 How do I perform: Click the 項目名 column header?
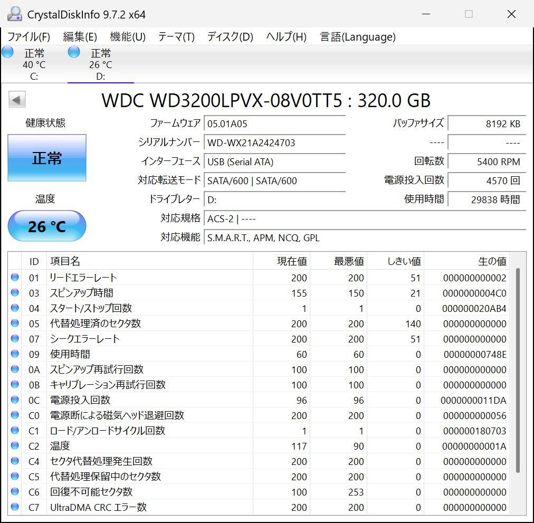tap(150, 261)
